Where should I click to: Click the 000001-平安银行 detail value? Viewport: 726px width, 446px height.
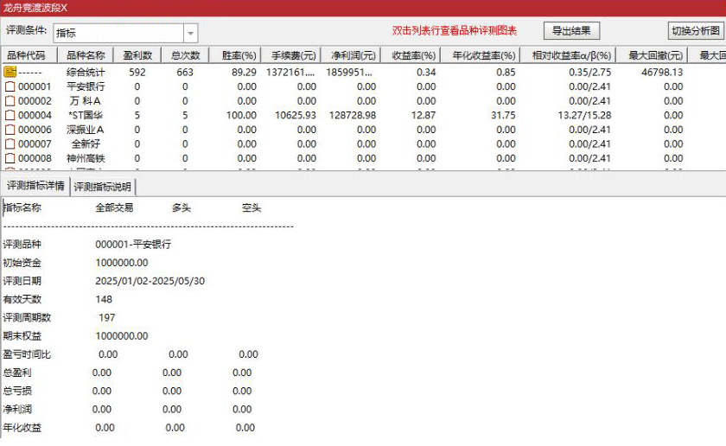(133, 244)
